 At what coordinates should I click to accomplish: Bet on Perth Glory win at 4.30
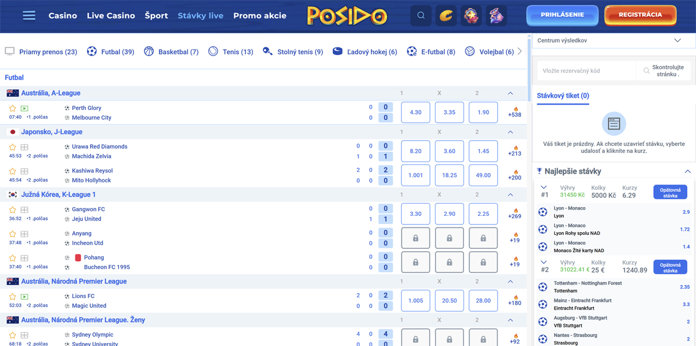coord(415,113)
